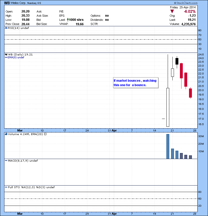Image resolution: width=208 pixels, height=216 pixels.
Task: Click the Low value 19.08
Action: tap(25, 20)
